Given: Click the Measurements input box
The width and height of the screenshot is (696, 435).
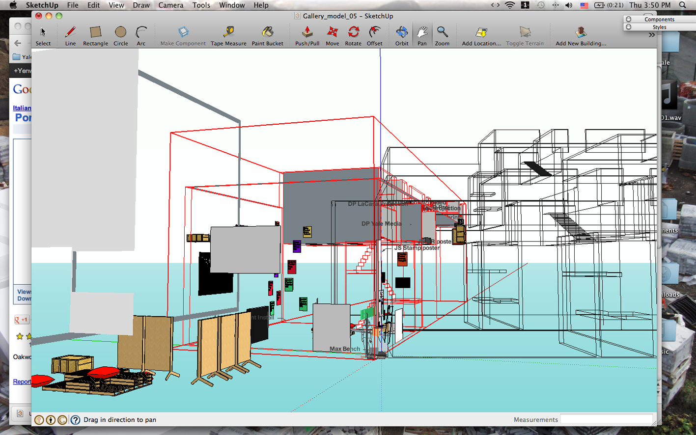Looking at the screenshot, I should (x=607, y=419).
